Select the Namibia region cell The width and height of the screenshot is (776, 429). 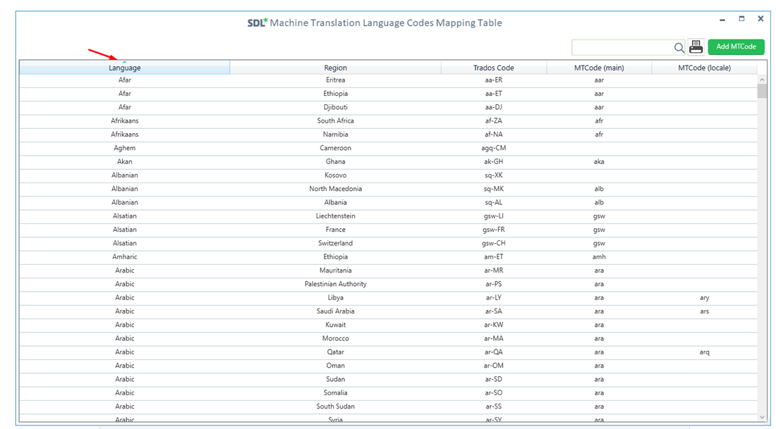336,135
